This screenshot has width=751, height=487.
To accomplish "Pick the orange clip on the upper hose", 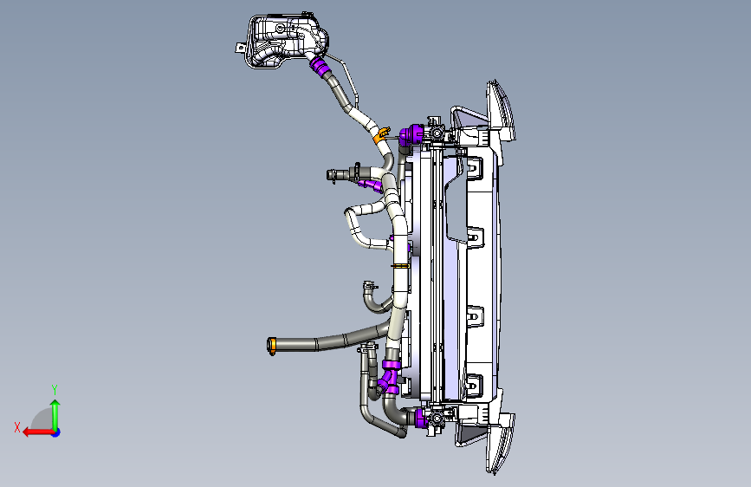I will (382, 134).
